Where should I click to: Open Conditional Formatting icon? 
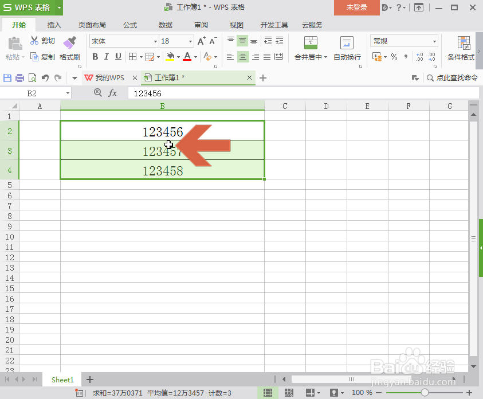tap(464, 43)
